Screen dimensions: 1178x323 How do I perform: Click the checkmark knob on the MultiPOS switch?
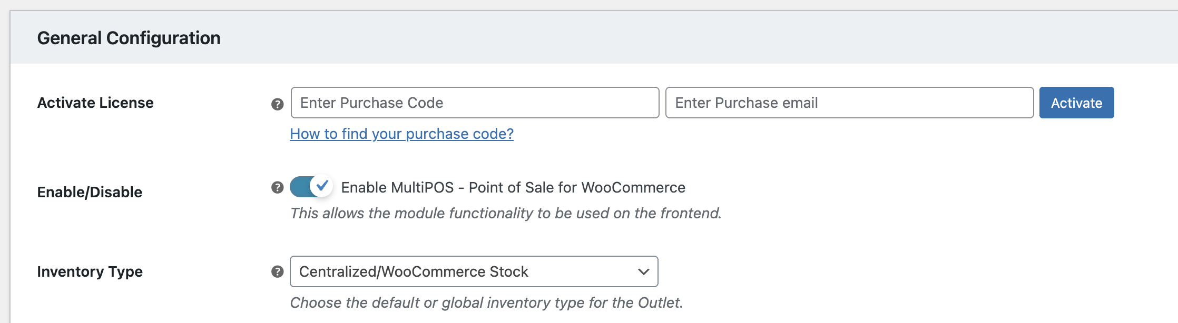point(321,186)
